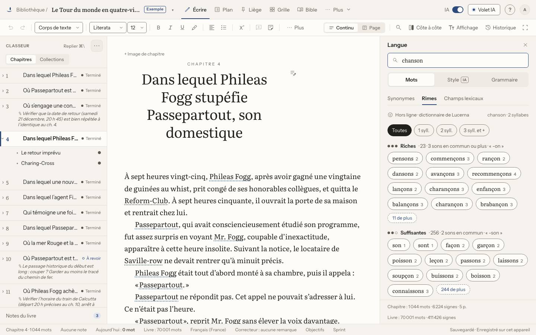Switch to the Plan tab

(x=224, y=10)
